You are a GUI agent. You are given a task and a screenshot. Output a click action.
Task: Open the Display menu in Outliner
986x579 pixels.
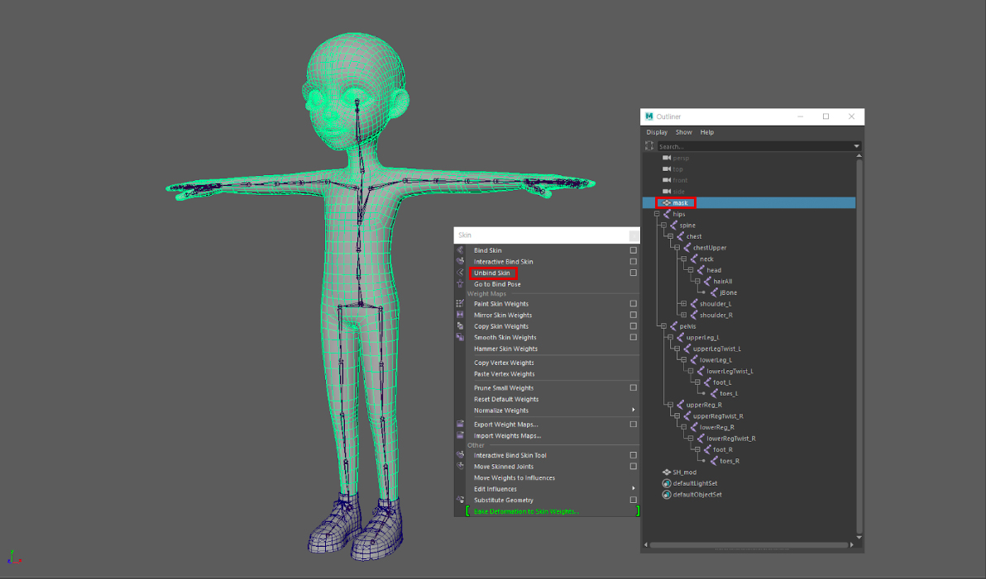tap(657, 132)
